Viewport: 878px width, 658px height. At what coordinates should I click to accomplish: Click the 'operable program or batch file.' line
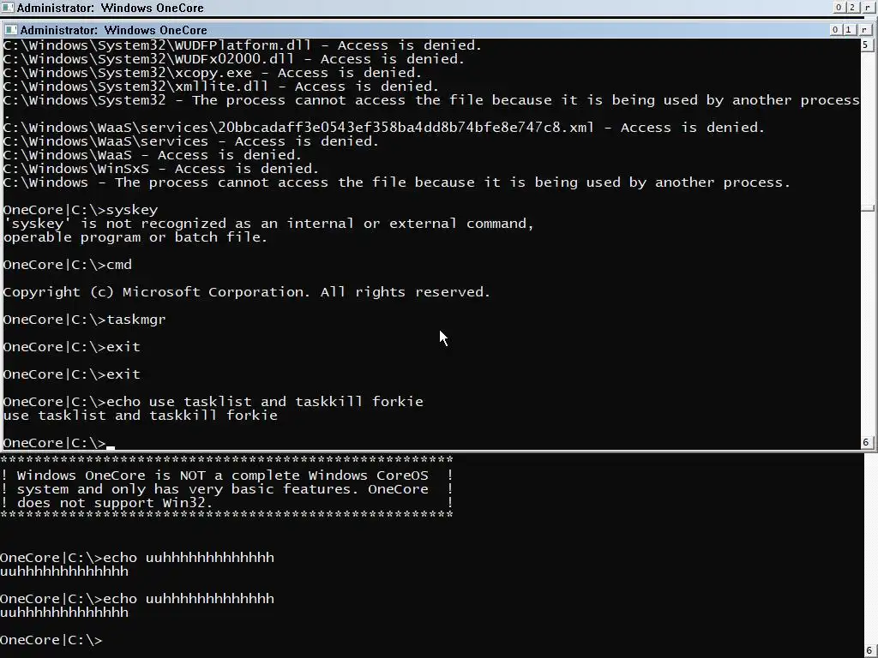[135, 237]
